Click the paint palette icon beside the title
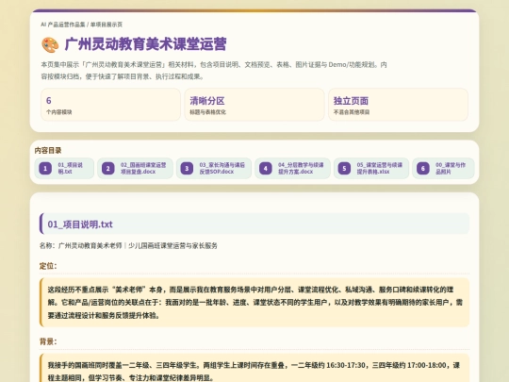Image resolution: width=509 pixels, height=382 pixels. coord(50,45)
